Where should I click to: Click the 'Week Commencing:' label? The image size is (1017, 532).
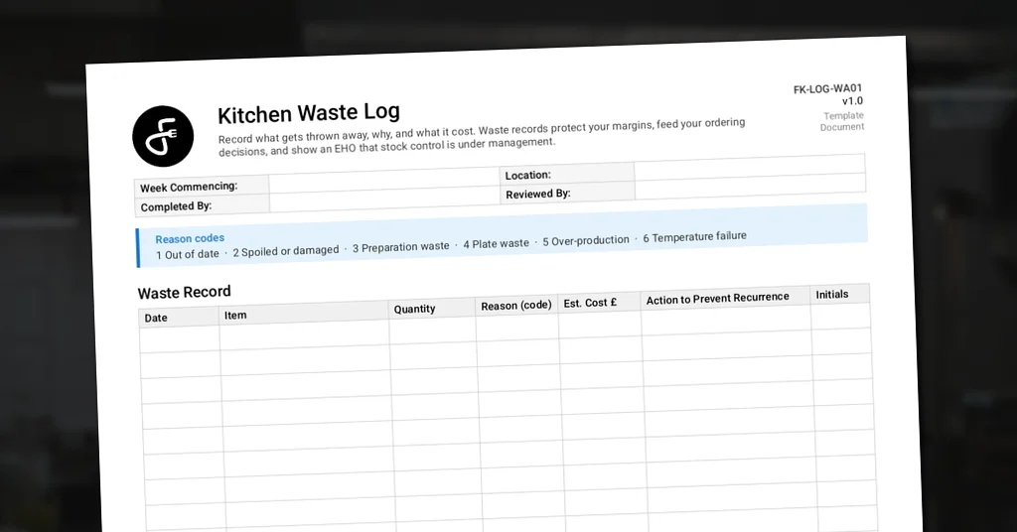click(189, 187)
